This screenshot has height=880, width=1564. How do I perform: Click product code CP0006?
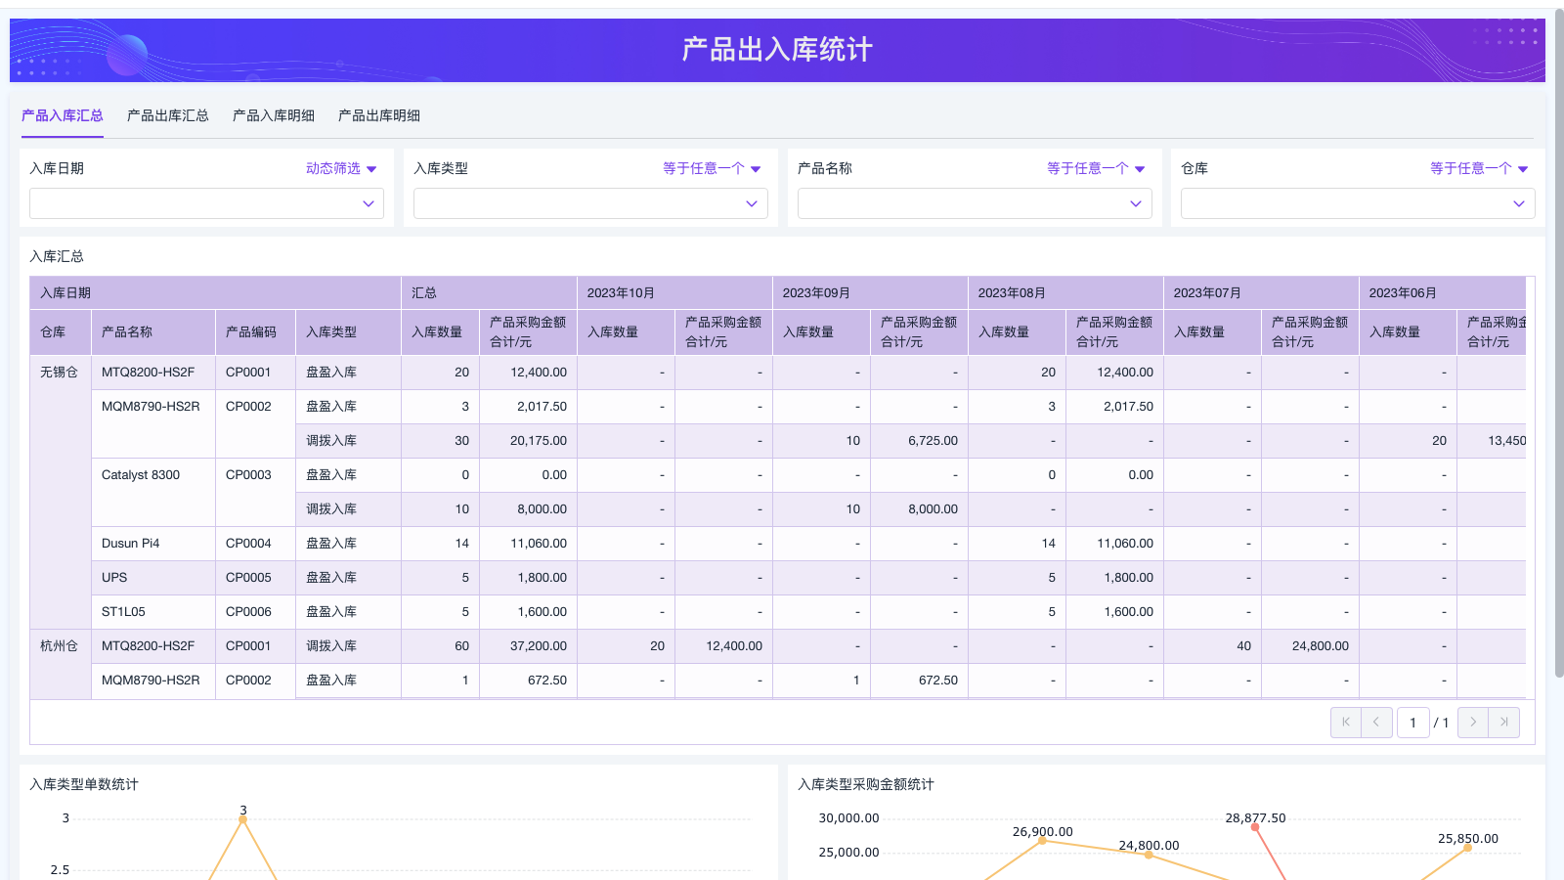pyautogui.click(x=255, y=612)
